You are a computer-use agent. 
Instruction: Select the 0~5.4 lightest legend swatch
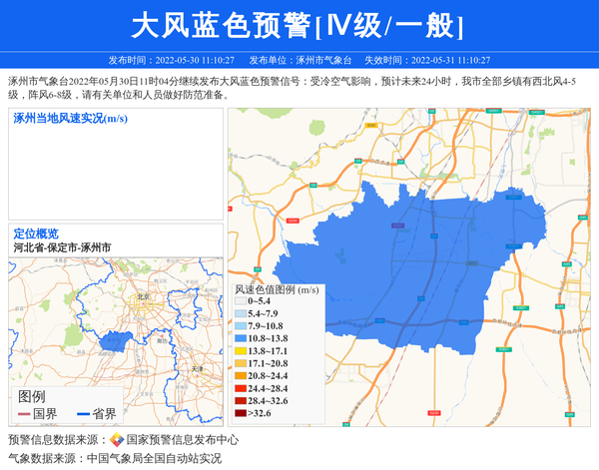tap(241, 301)
